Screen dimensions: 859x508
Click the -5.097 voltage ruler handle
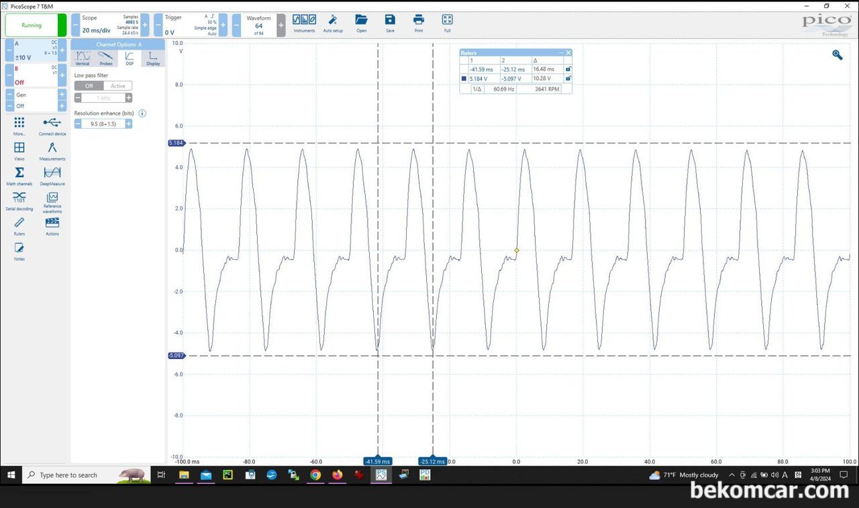(x=176, y=356)
